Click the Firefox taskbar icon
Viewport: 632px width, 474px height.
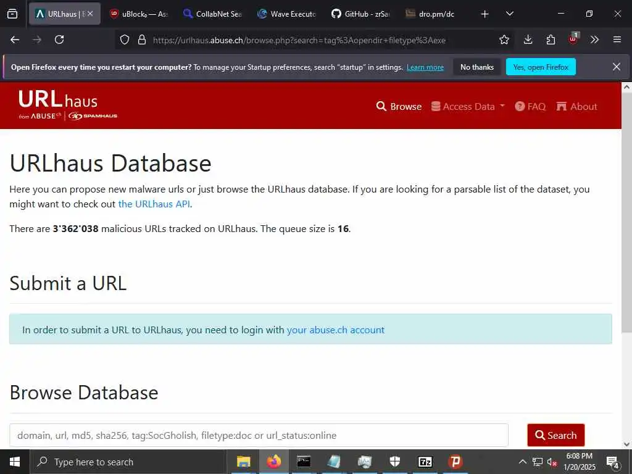coord(273,462)
